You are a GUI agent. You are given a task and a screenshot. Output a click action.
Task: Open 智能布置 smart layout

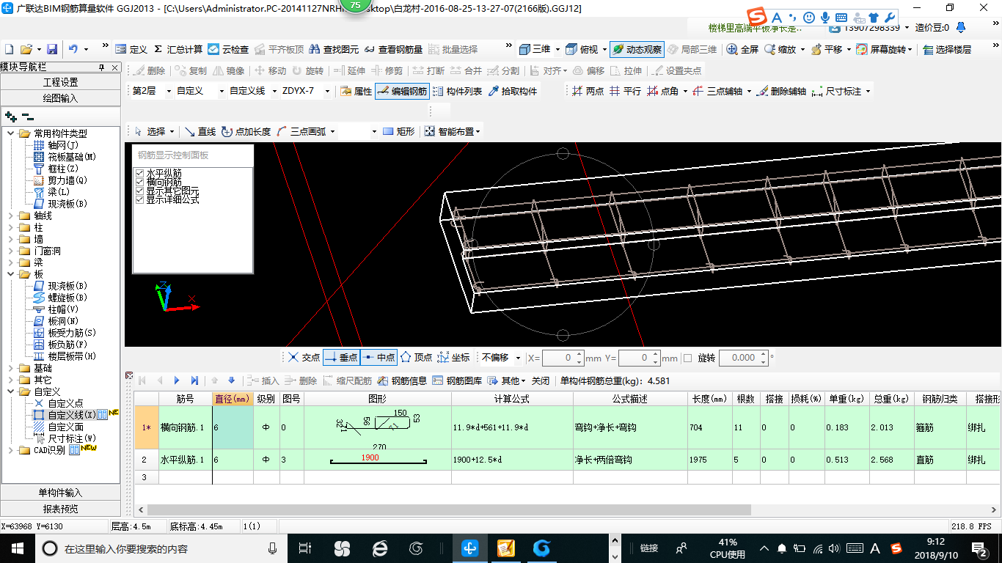(x=453, y=132)
